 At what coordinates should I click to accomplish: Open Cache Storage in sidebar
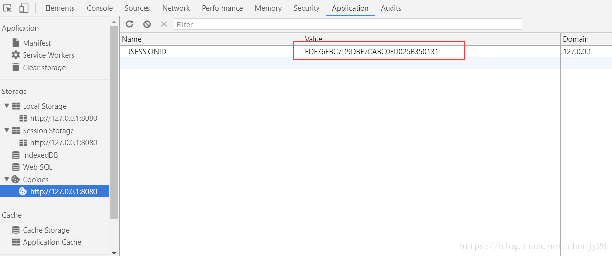[x=46, y=230]
